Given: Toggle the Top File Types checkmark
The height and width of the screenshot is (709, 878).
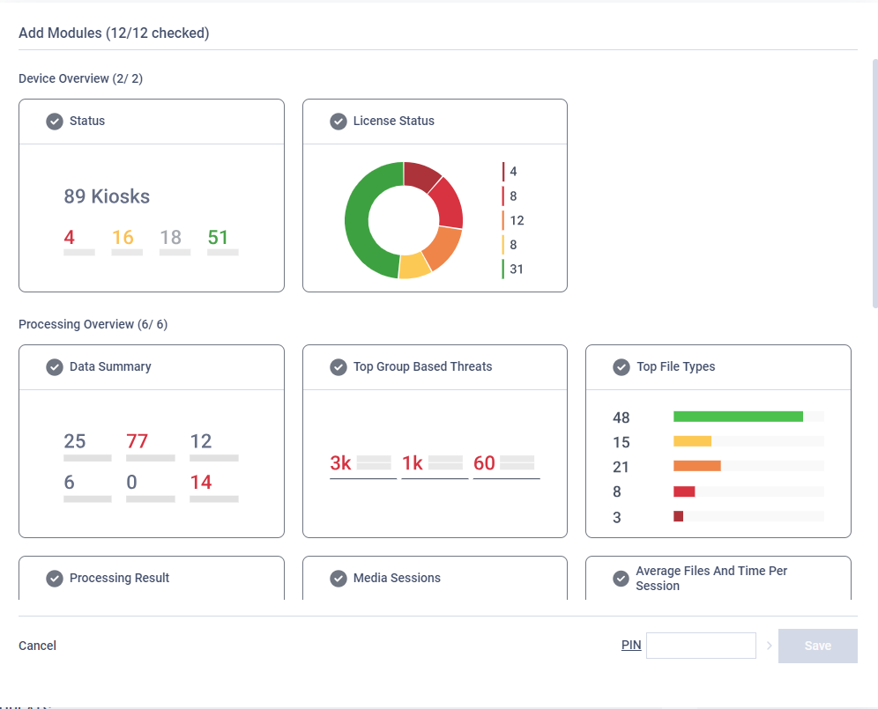Looking at the screenshot, I should pyautogui.click(x=621, y=367).
